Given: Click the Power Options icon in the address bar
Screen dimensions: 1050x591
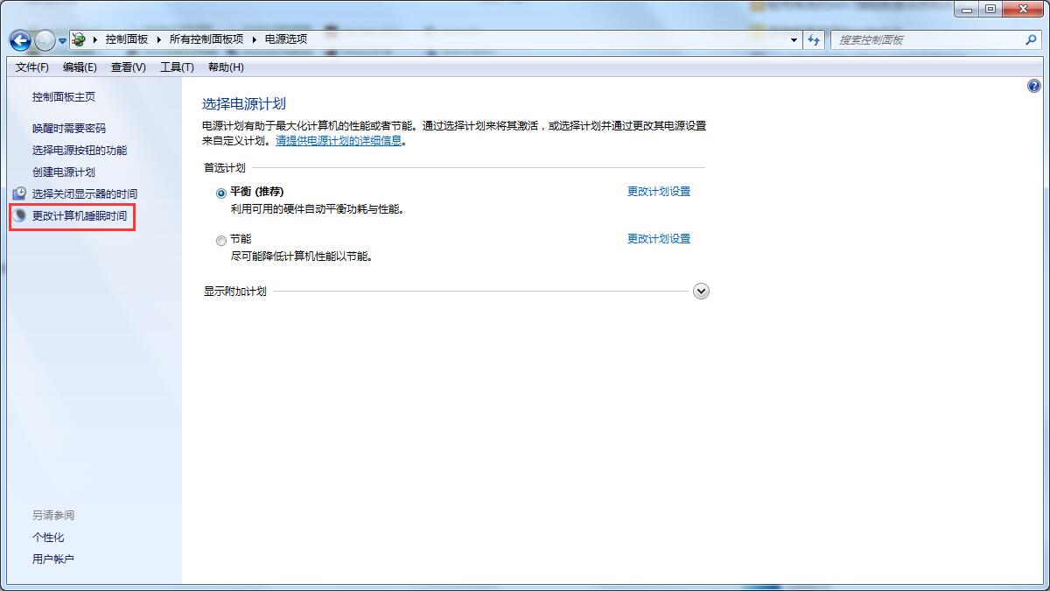Looking at the screenshot, I should click(78, 39).
